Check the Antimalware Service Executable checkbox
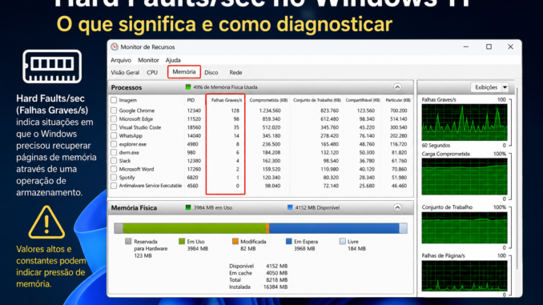This screenshot has width=543, height=305. coord(114,186)
